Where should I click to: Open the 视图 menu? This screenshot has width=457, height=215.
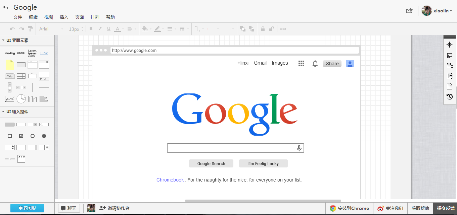[x=49, y=17]
